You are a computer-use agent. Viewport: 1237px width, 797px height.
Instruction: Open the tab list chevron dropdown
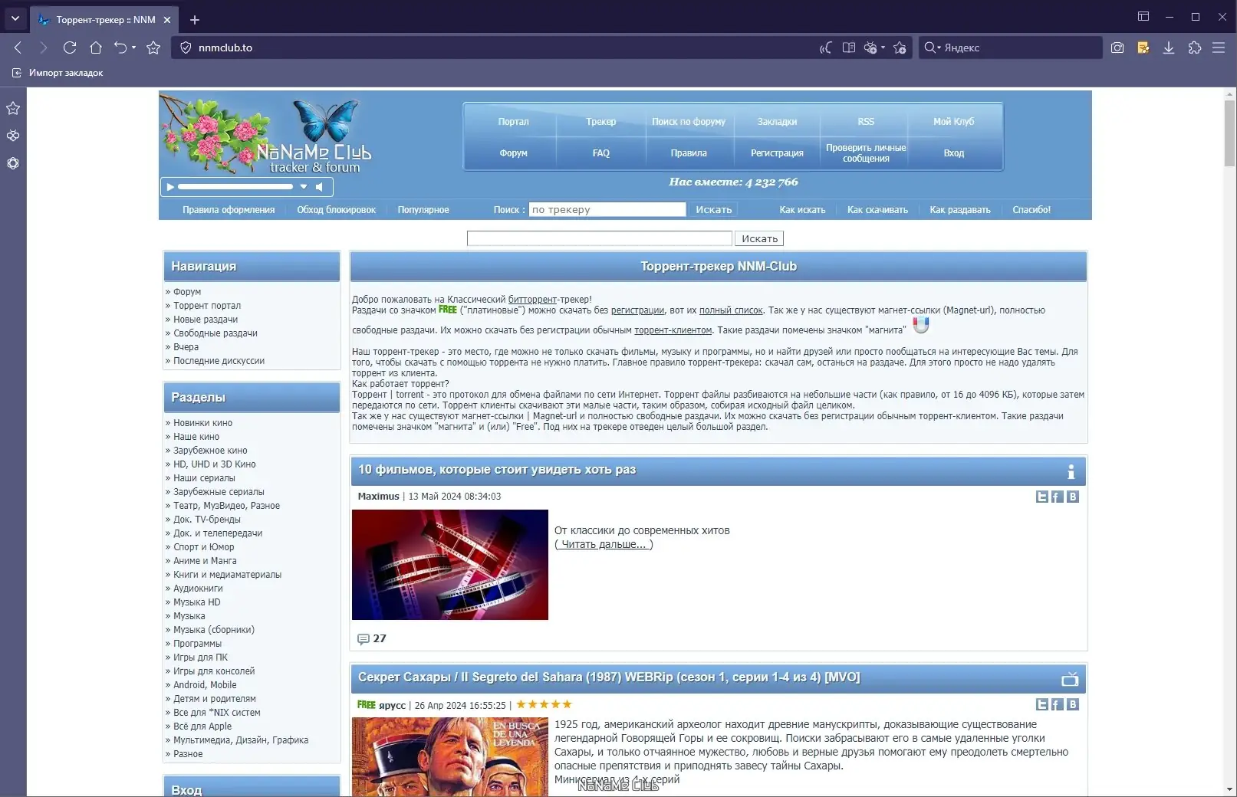pyautogui.click(x=15, y=18)
